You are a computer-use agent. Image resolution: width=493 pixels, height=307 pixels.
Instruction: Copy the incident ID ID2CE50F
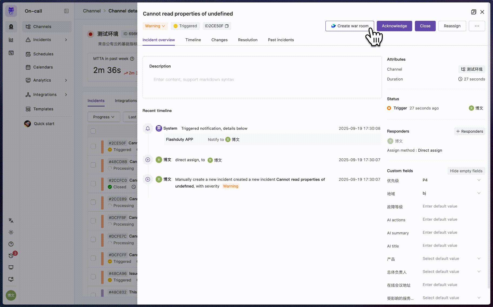point(227,26)
